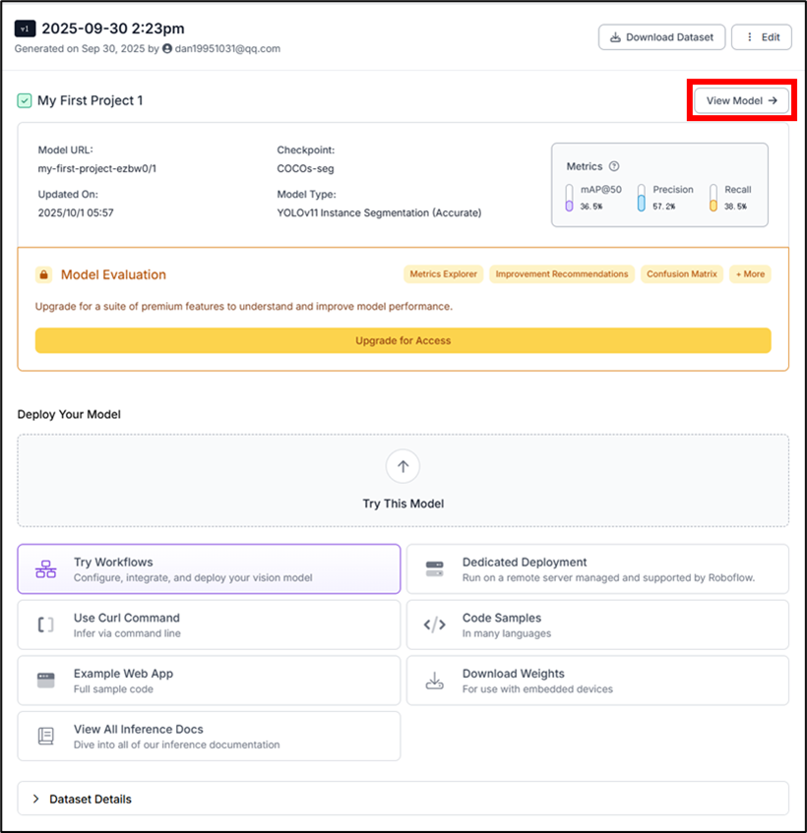Open Example Web App option

coord(209,681)
